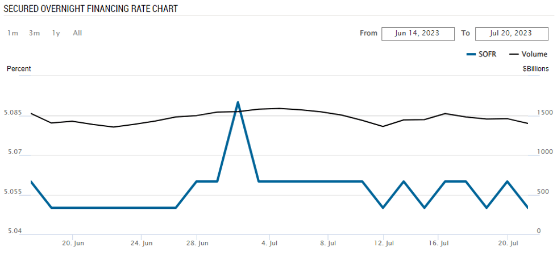
Task: Click the 20. Jun x-axis label
Action: click(72, 244)
